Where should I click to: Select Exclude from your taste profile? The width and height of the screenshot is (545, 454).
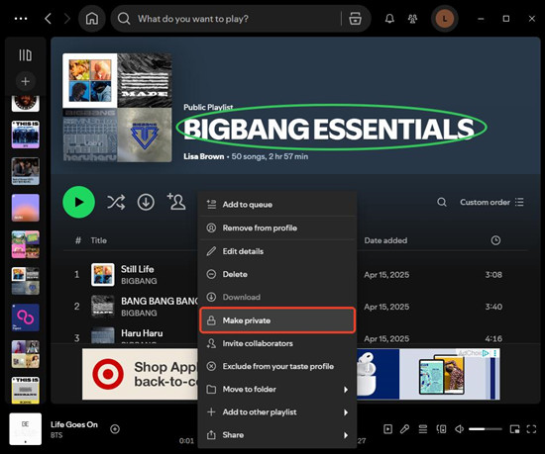pos(277,366)
